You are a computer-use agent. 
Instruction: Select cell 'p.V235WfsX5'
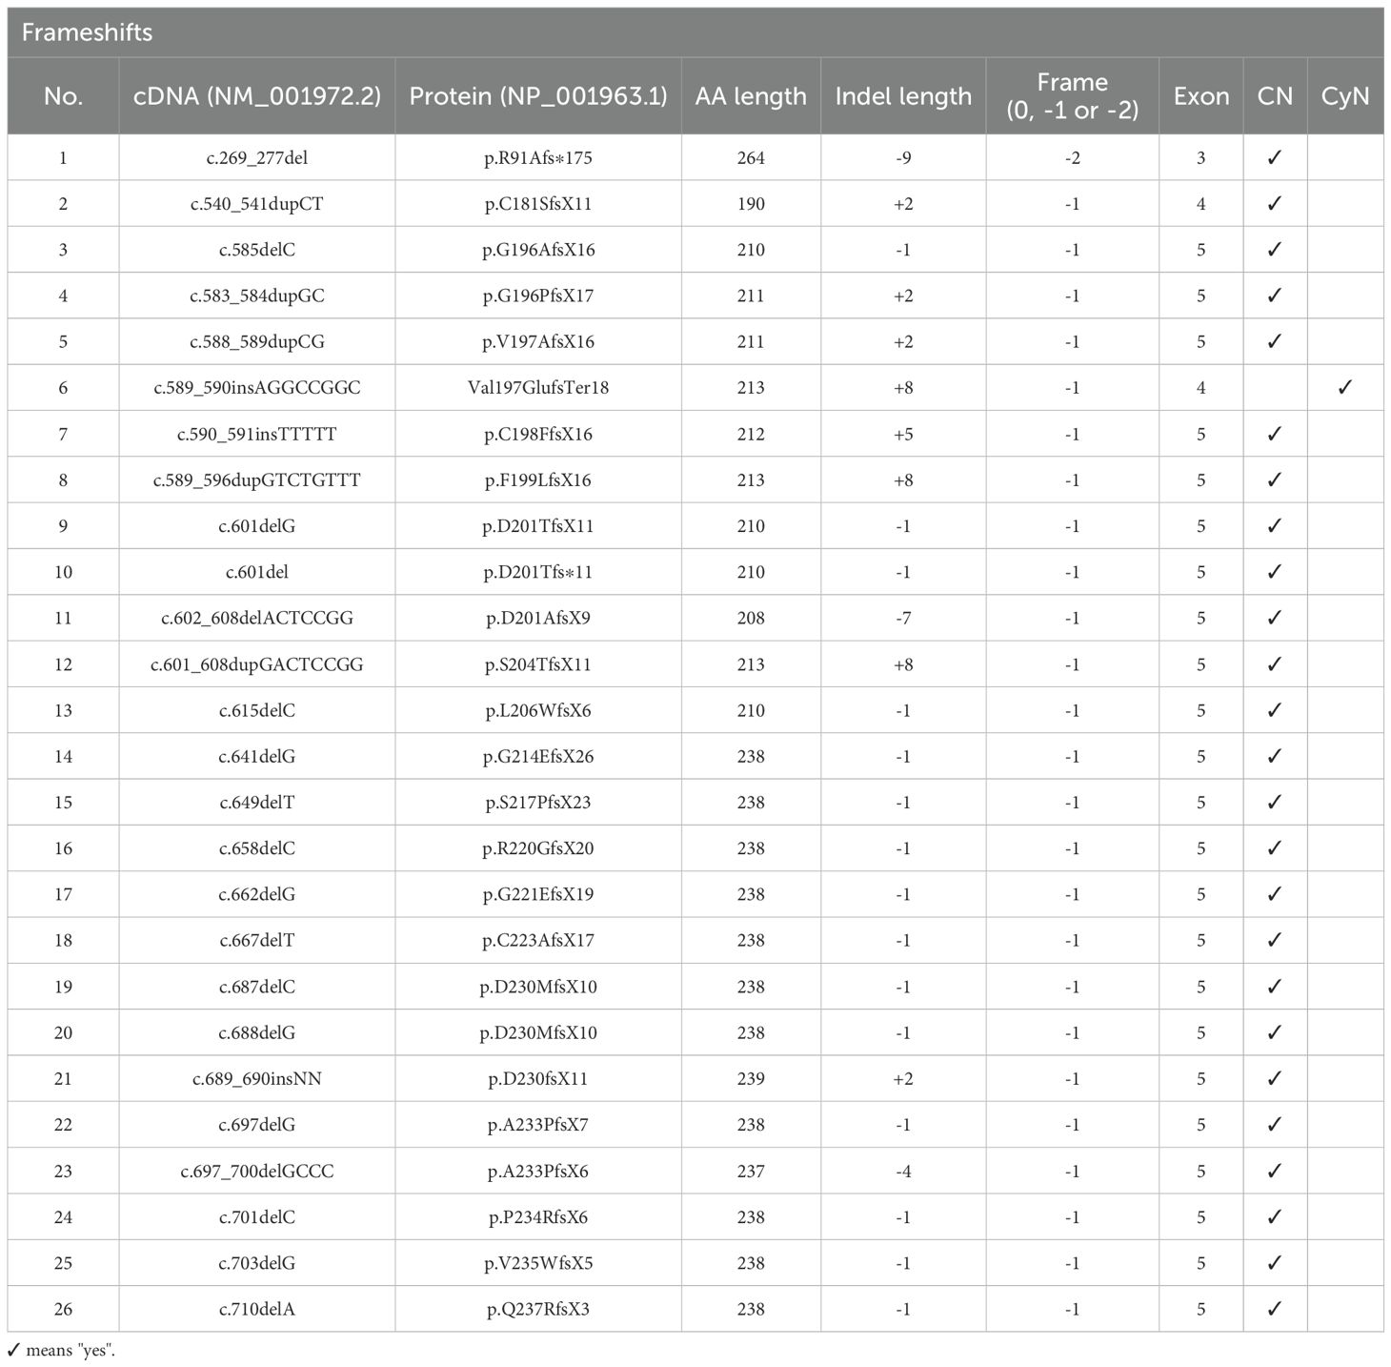[x=538, y=1263]
